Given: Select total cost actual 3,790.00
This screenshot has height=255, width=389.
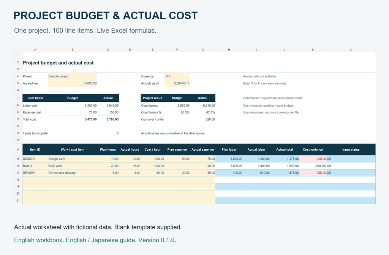Looking at the screenshot, I should 108,120.
